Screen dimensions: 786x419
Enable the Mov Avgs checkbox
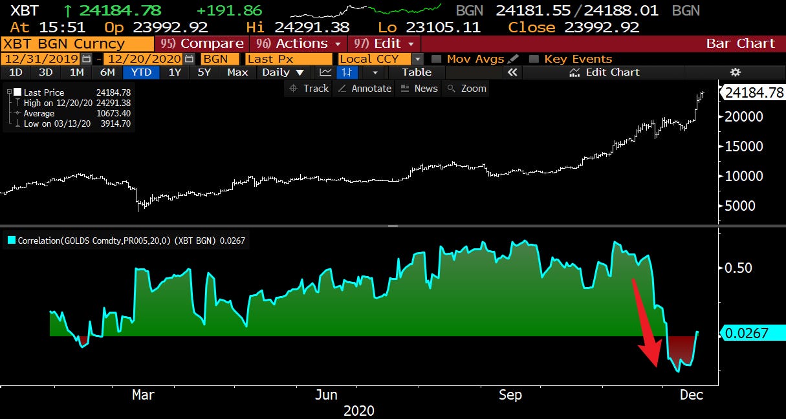pyautogui.click(x=437, y=59)
